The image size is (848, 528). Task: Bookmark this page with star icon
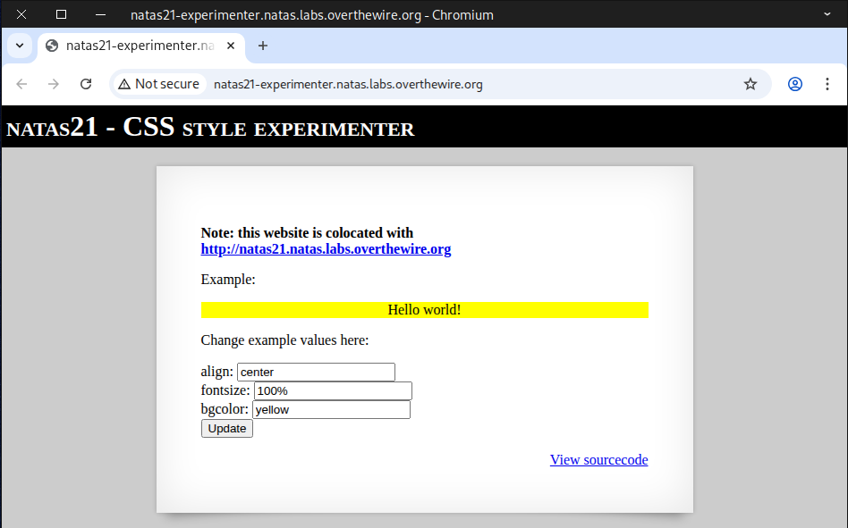pos(750,84)
